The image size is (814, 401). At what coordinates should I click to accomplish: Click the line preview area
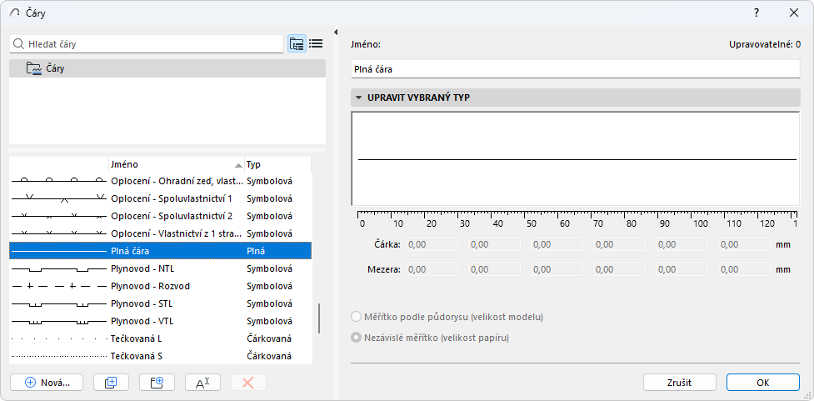(x=575, y=159)
